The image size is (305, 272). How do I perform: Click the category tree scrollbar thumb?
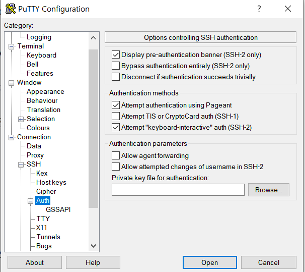click(x=94, y=129)
